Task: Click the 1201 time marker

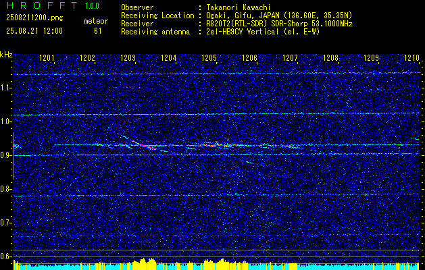Action: [x=47, y=57]
